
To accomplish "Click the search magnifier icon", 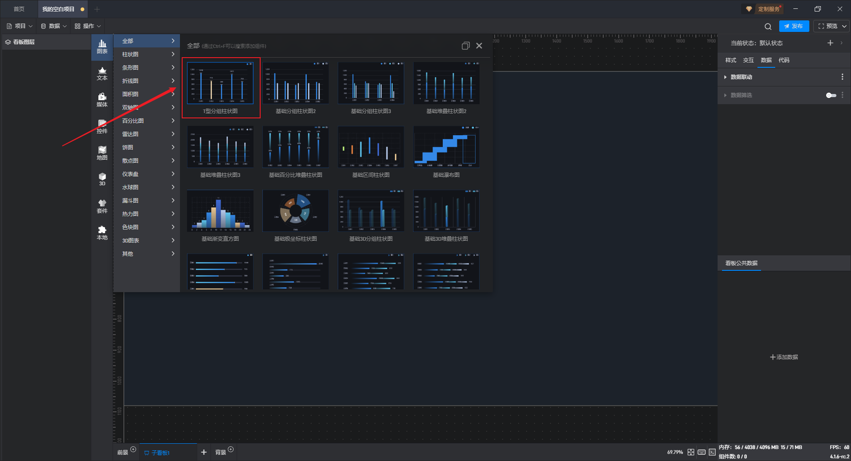I will tap(768, 27).
